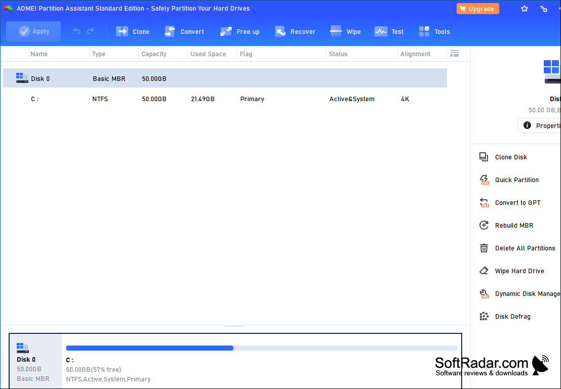The image size is (561, 389).
Task: Click the Clone Disk icon
Action: click(484, 157)
